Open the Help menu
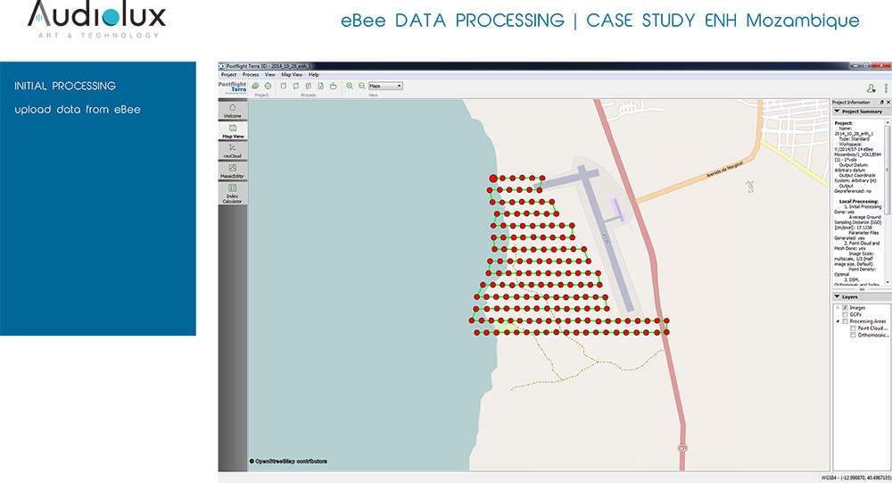 [314, 74]
